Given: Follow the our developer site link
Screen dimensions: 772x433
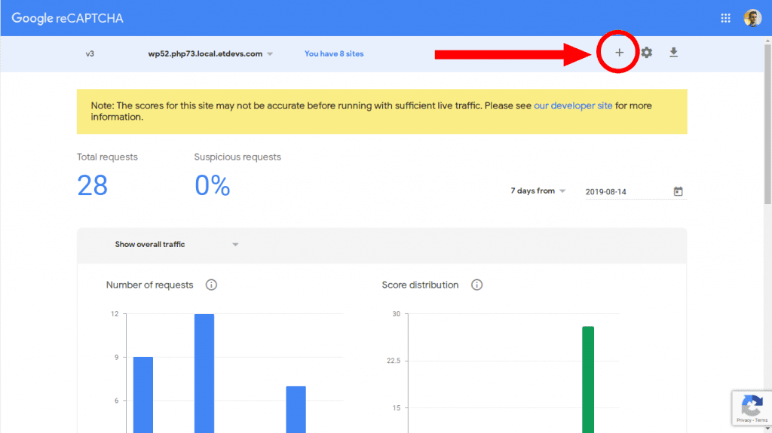Looking at the screenshot, I should pos(573,106).
